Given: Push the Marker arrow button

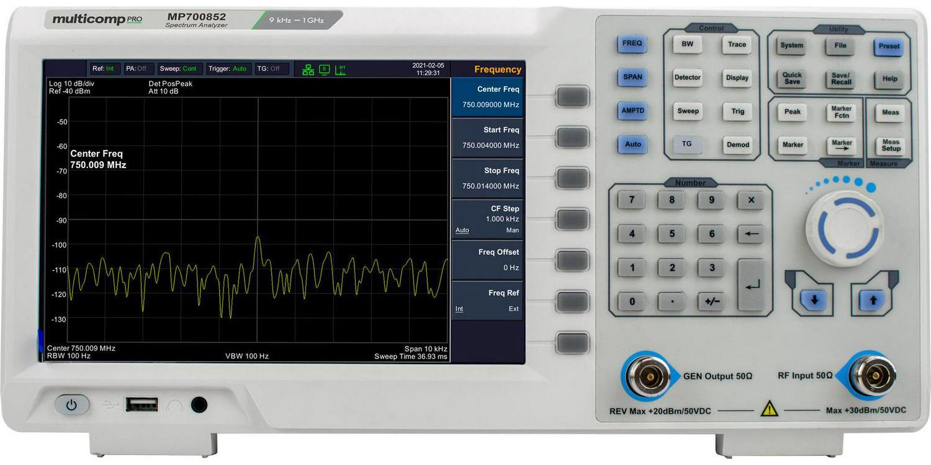Looking at the screenshot, I should (x=842, y=146).
